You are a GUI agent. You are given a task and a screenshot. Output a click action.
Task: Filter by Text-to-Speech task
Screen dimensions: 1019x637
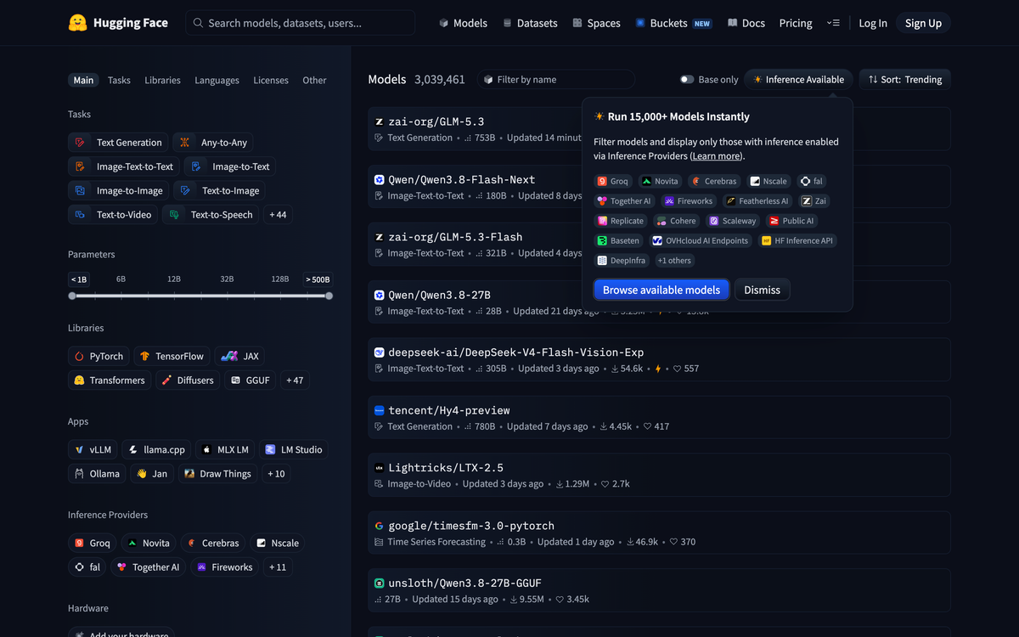pyautogui.click(x=211, y=215)
